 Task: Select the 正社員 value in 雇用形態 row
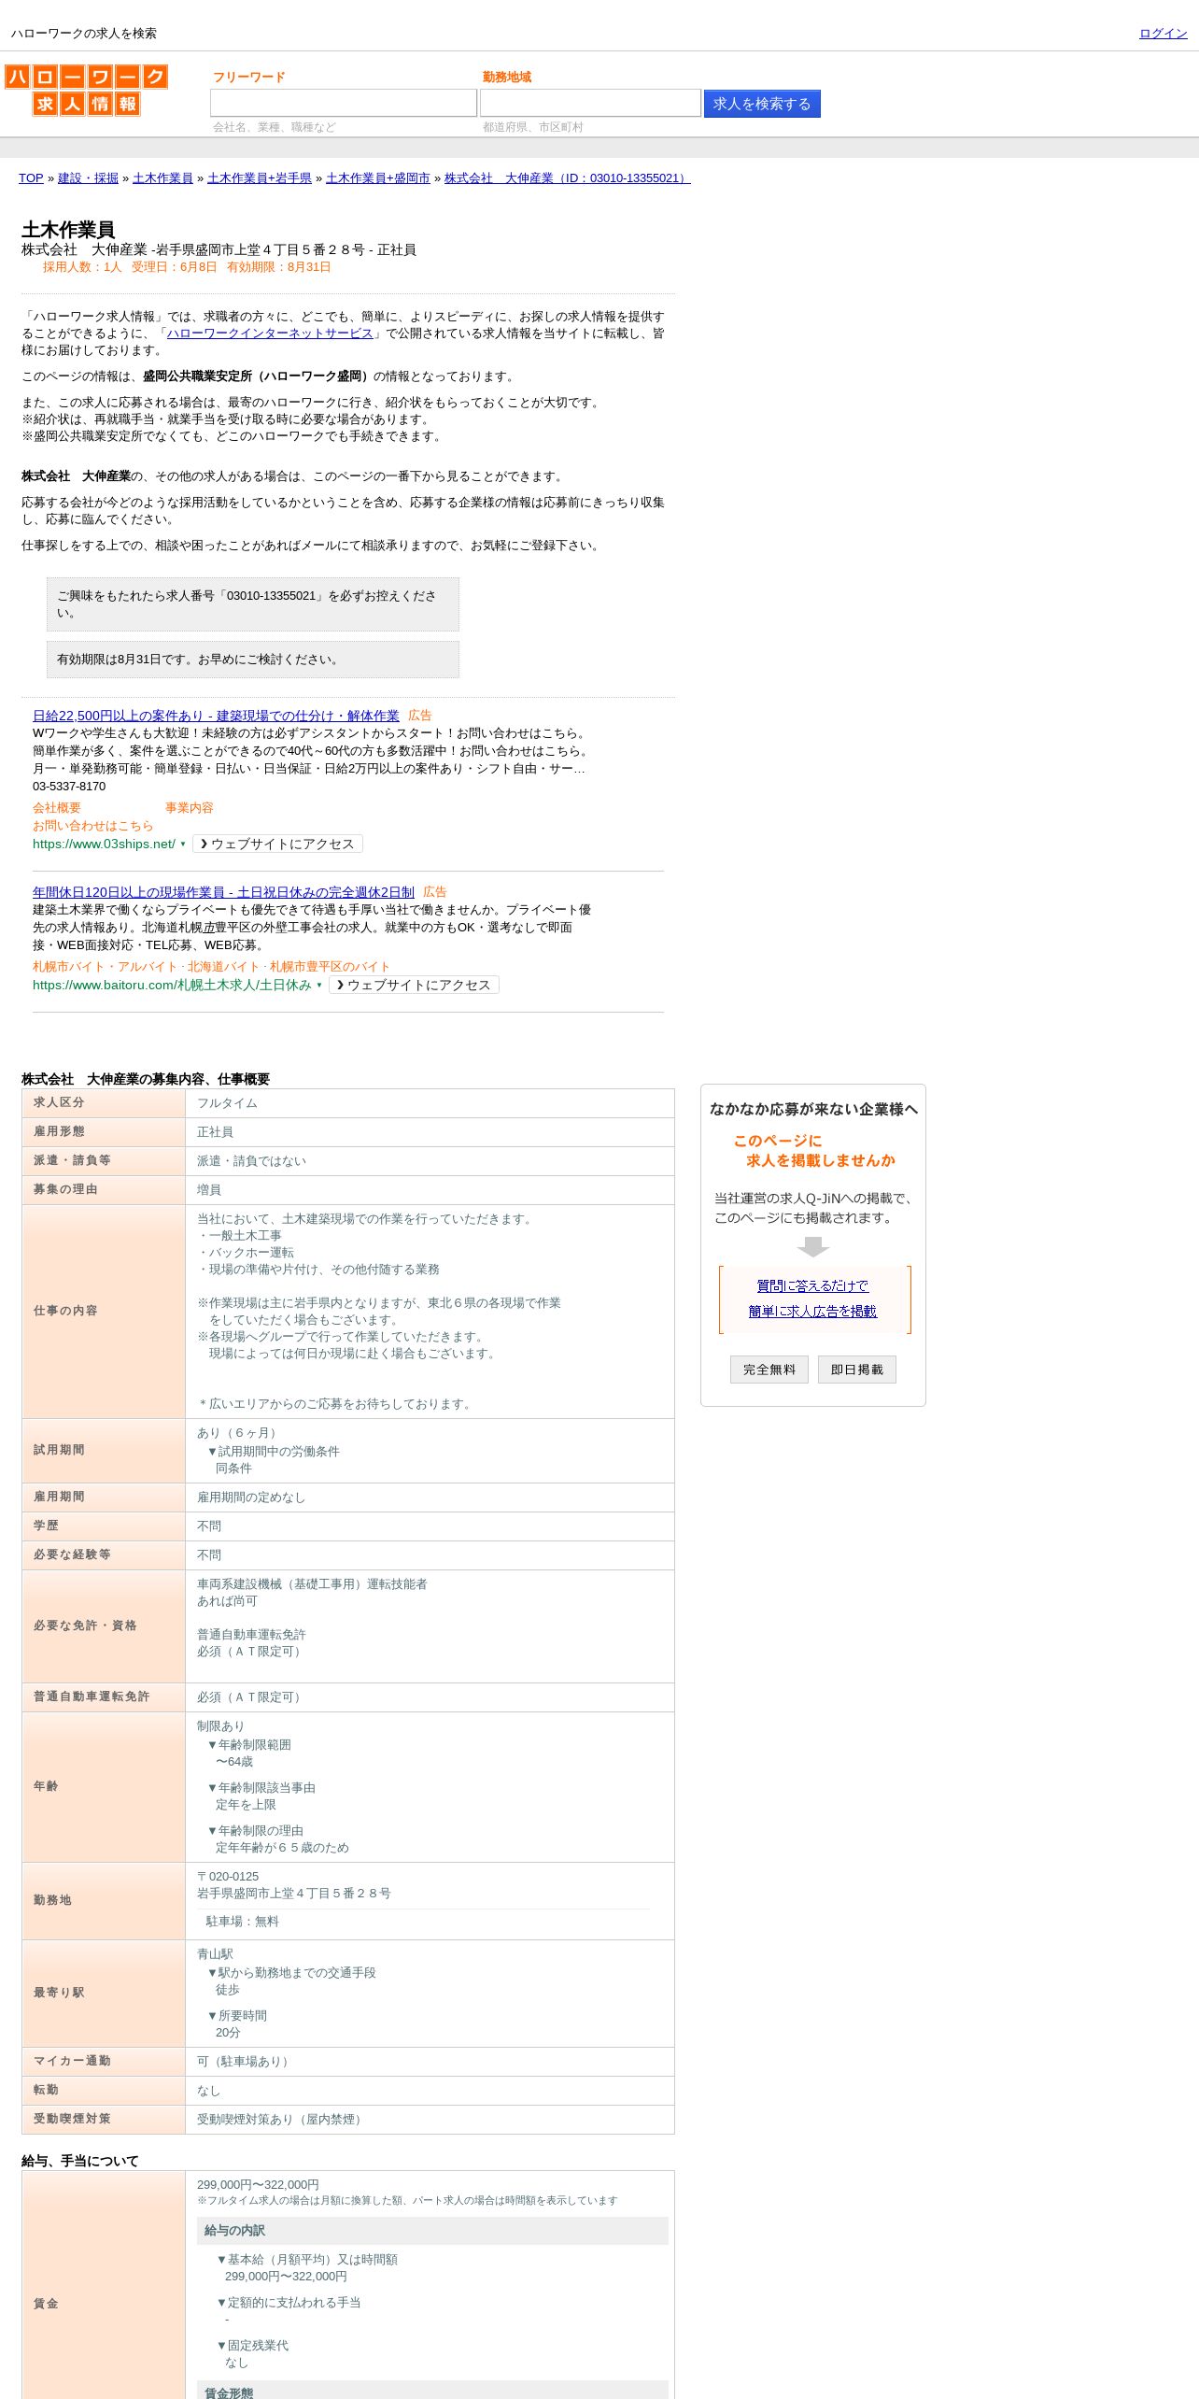pos(215,1132)
